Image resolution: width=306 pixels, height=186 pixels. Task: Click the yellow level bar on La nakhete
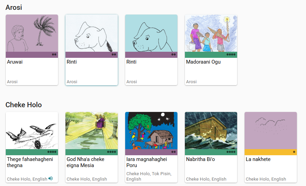click(x=271, y=152)
